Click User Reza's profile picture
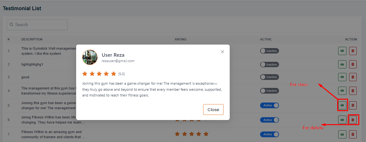 click(x=90, y=57)
